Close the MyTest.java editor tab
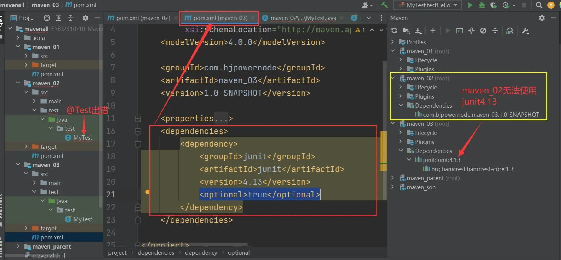This screenshot has height=260, width=561. (341, 18)
